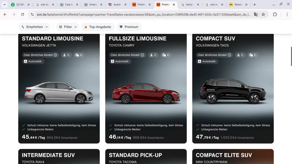The width and height of the screenshot is (292, 164).
Task: Click info icon on Volkswagen Taos similar model
Action: tap(230, 55)
